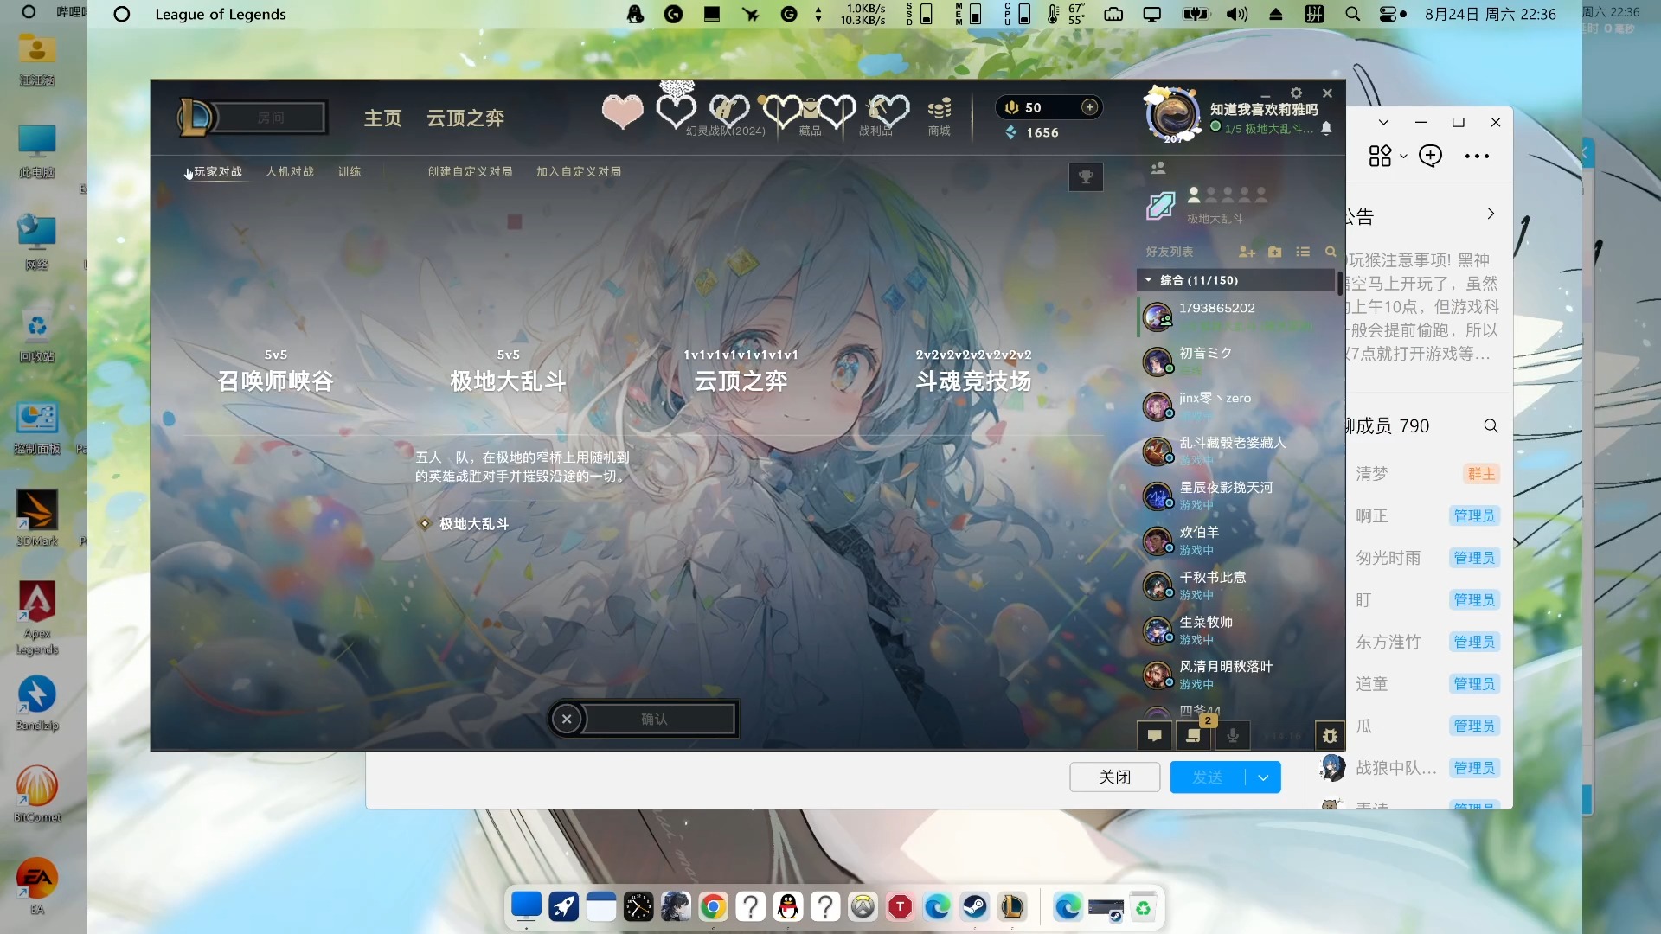Click the blue 发送 send button
The image size is (1661, 934).
[1208, 777]
